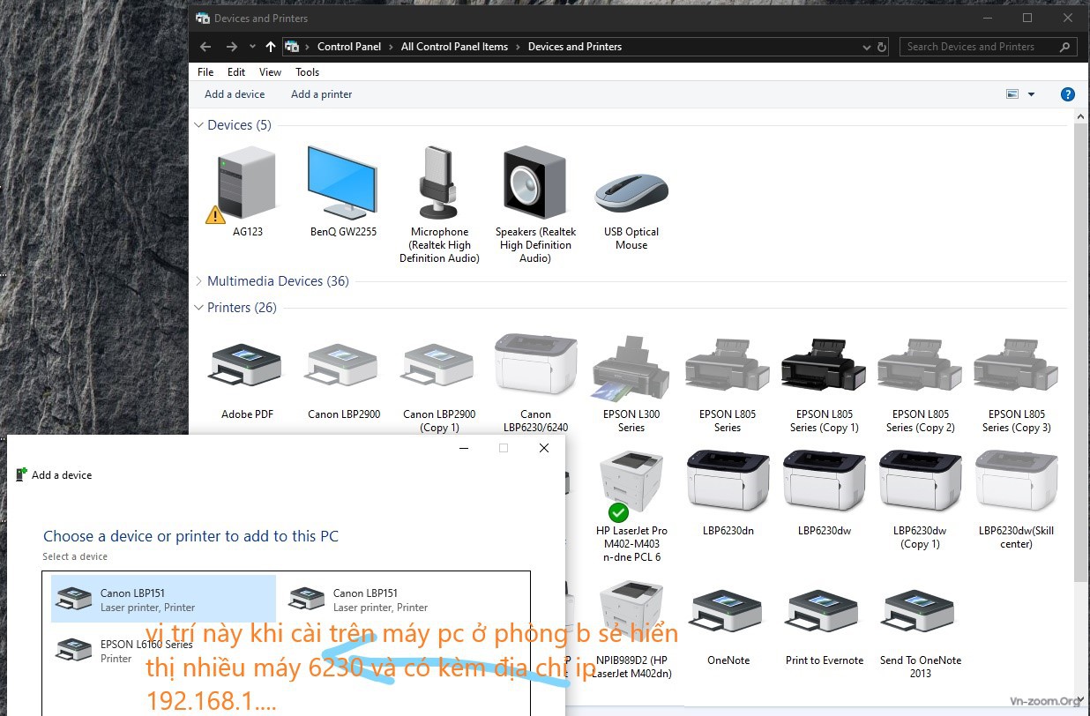Select EPSON L805 Series (Copy 2) printer
The width and height of the screenshot is (1090, 716).
[920, 364]
